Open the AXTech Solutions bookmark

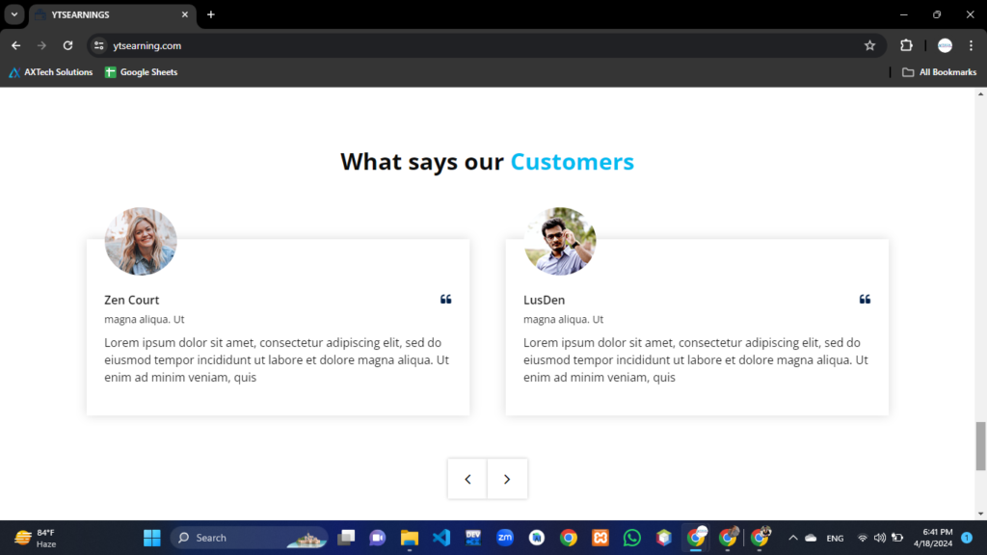51,72
